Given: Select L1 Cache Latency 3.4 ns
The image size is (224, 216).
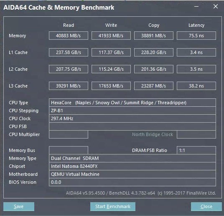Looking at the screenshot, I should (196, 52).
